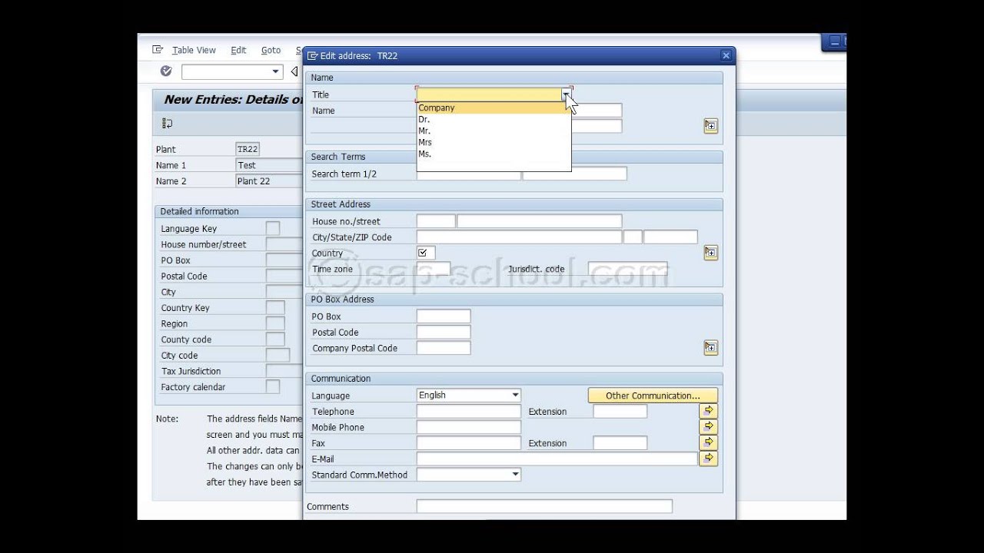Choose Dr. in the Title list
The height and width of the screenshot is (553, 984).
(493, 120)
